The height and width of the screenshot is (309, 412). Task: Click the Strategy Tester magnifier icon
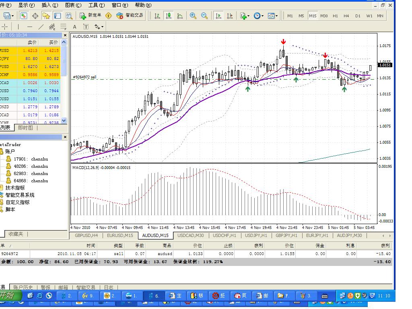pos(69,16)
